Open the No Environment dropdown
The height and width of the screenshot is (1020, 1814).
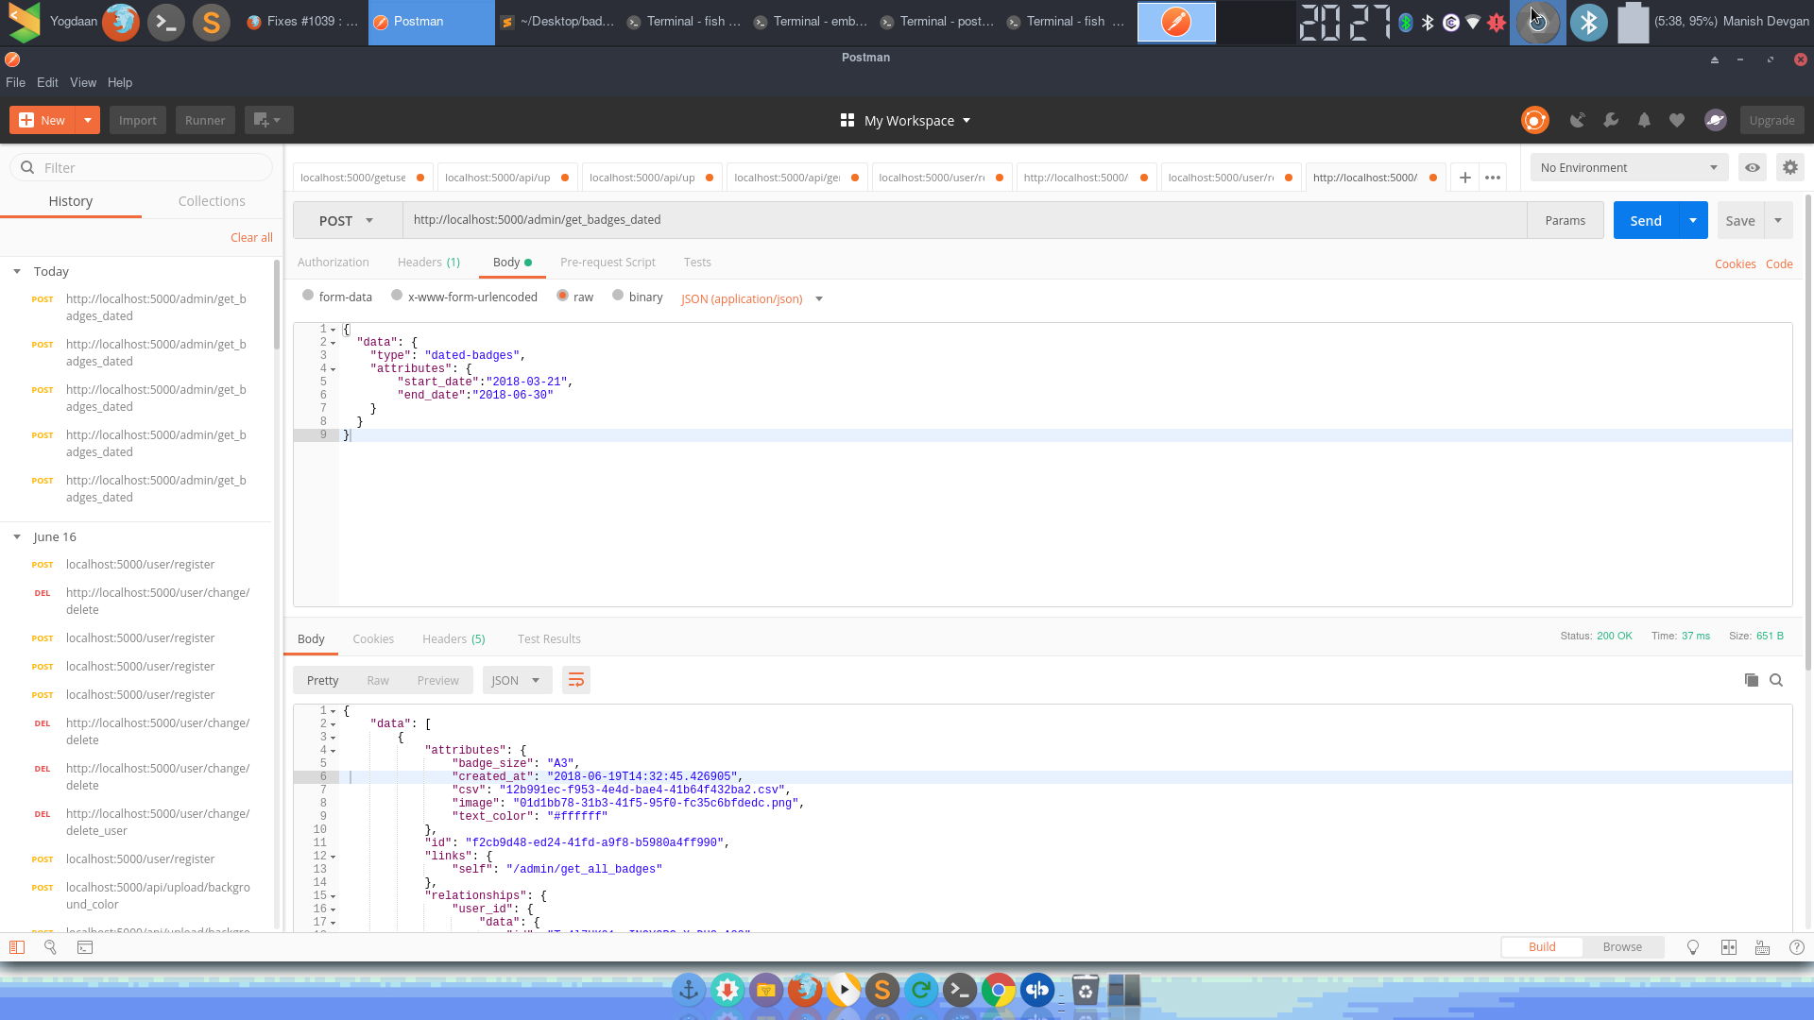1629,167
